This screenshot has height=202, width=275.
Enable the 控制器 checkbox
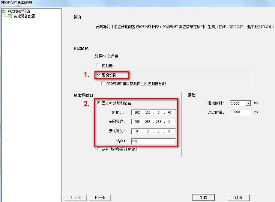tap(98, 65)
